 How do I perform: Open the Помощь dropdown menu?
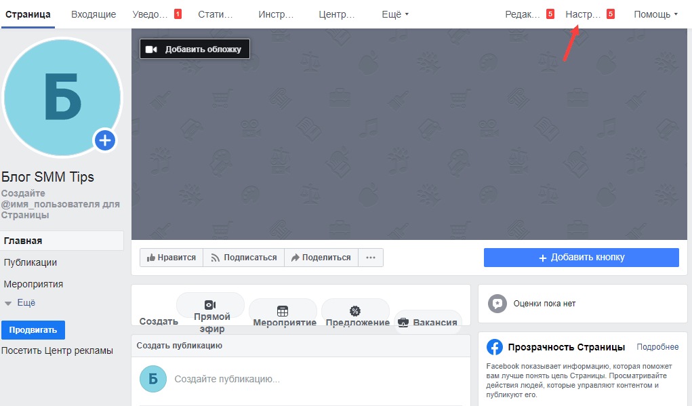pyautogui.click(x=655, y=14)
